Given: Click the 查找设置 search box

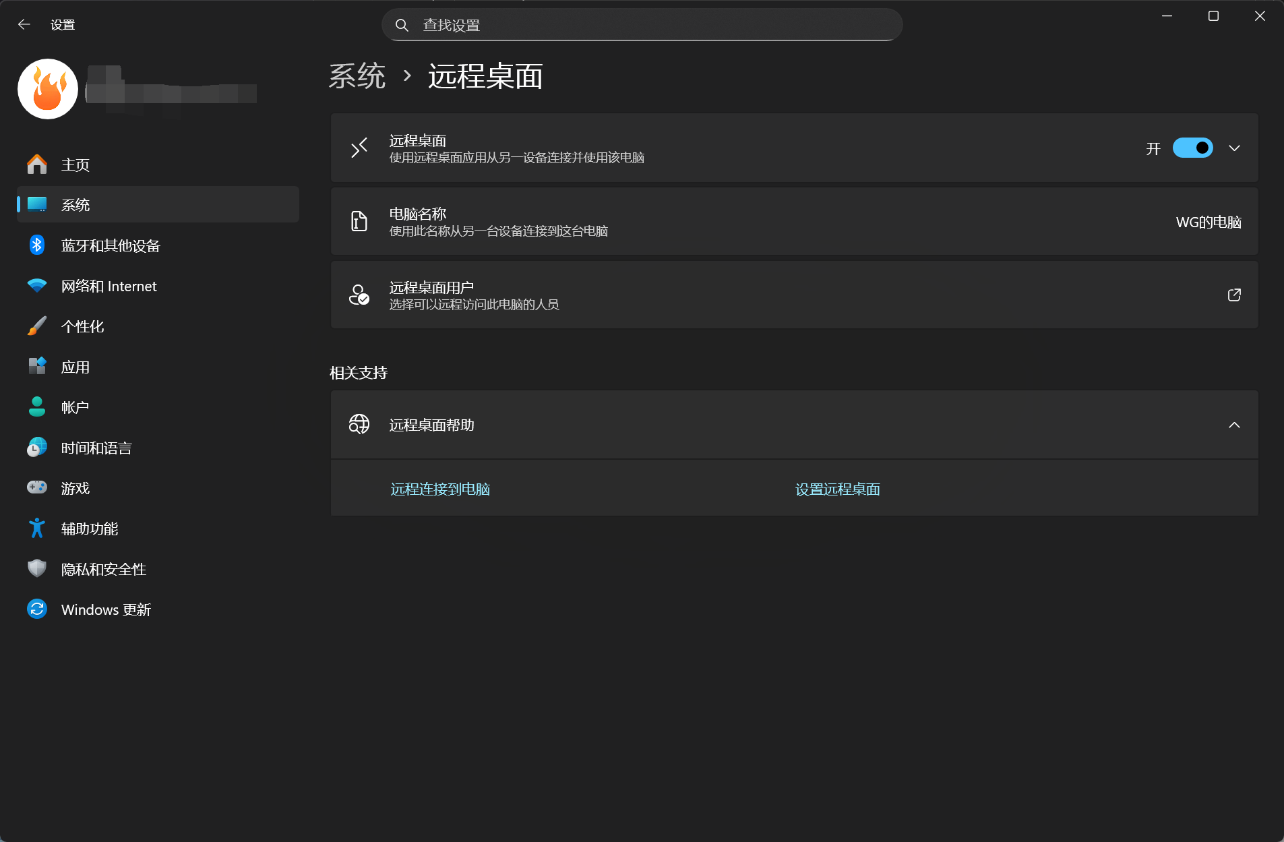Looking at the screenshot, I should pos(642,26).
